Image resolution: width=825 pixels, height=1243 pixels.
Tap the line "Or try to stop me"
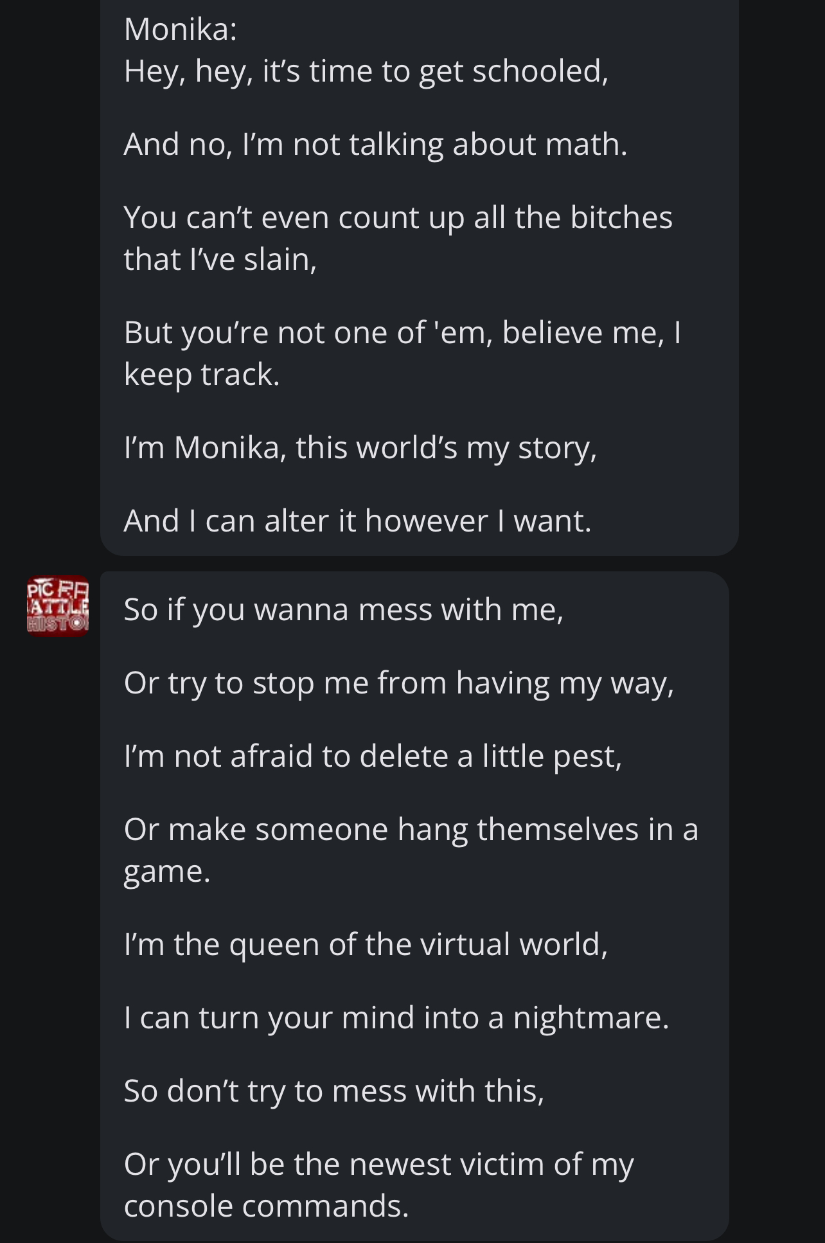[x=398, y=683]
